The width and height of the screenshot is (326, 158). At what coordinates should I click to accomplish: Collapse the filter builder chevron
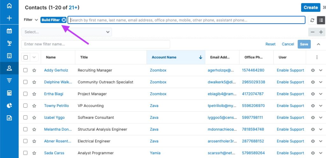point(318,44)
